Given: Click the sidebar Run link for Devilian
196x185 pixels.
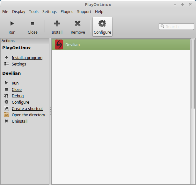Looking at the screenshot, I should point(15,83).
